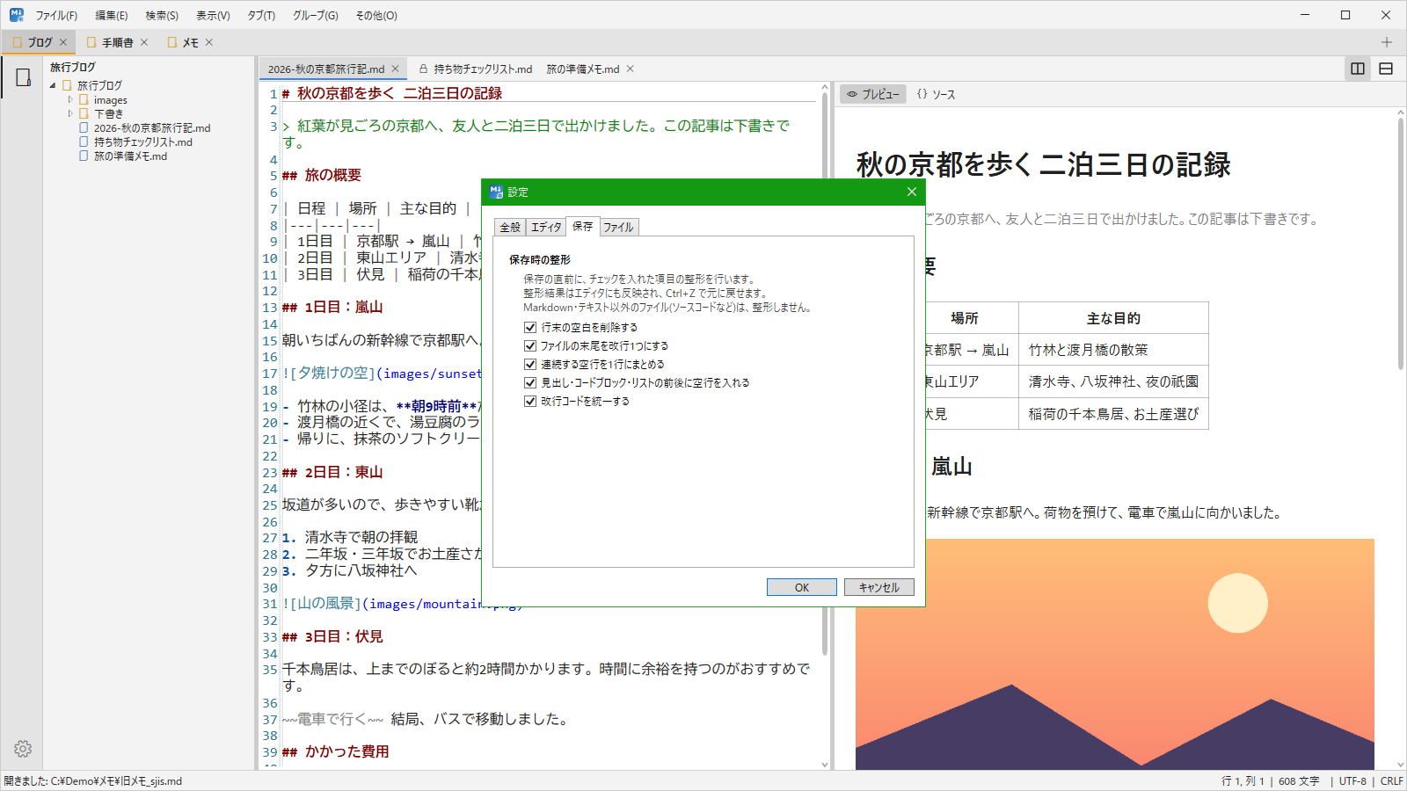This screenshot has width=1407, height=791.
Task: Open the グループ(G) menu
Action: tap(316, 15)
